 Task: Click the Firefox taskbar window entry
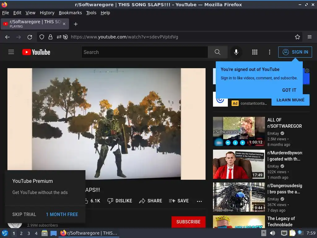pos(89,233)
